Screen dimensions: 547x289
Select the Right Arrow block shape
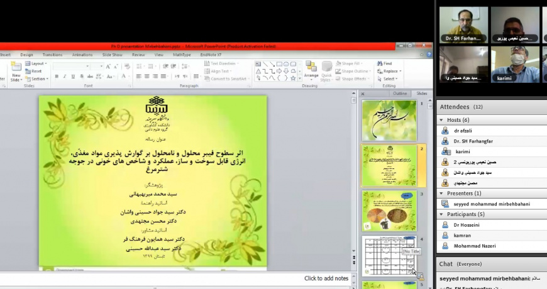point(279,71)
